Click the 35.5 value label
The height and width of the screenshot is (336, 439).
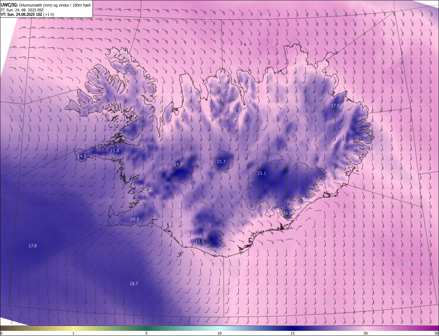click(x=400, y=69)
